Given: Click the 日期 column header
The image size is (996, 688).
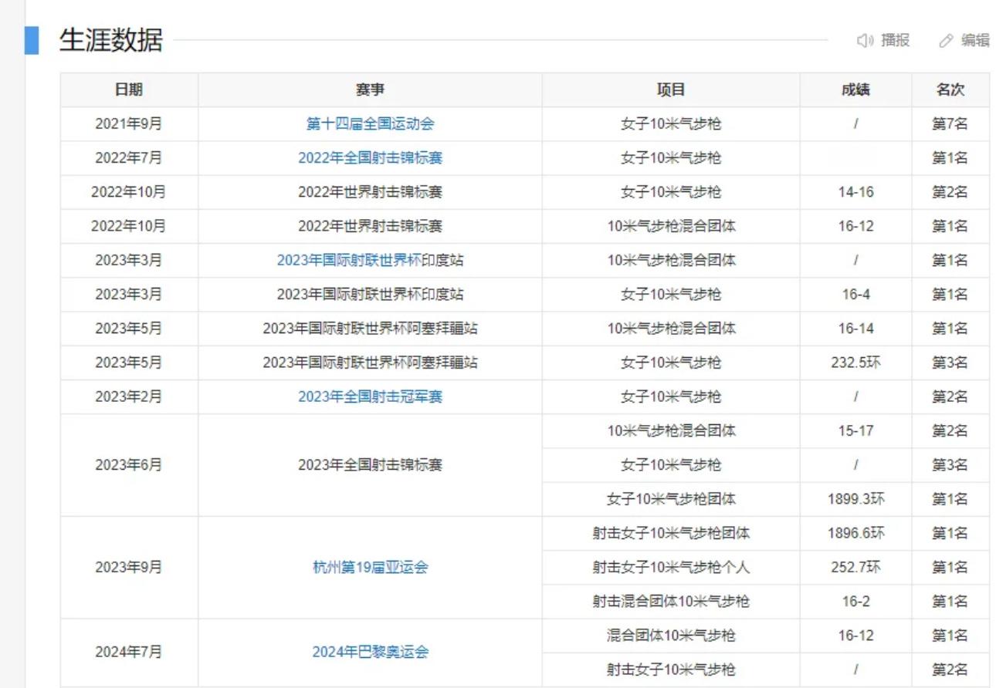Looking at the screenshot, I should (x=129, y=89).
